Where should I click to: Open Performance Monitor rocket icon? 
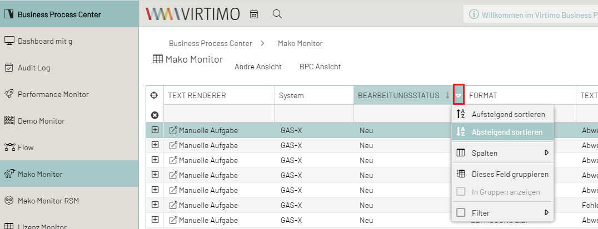[9, 94]
